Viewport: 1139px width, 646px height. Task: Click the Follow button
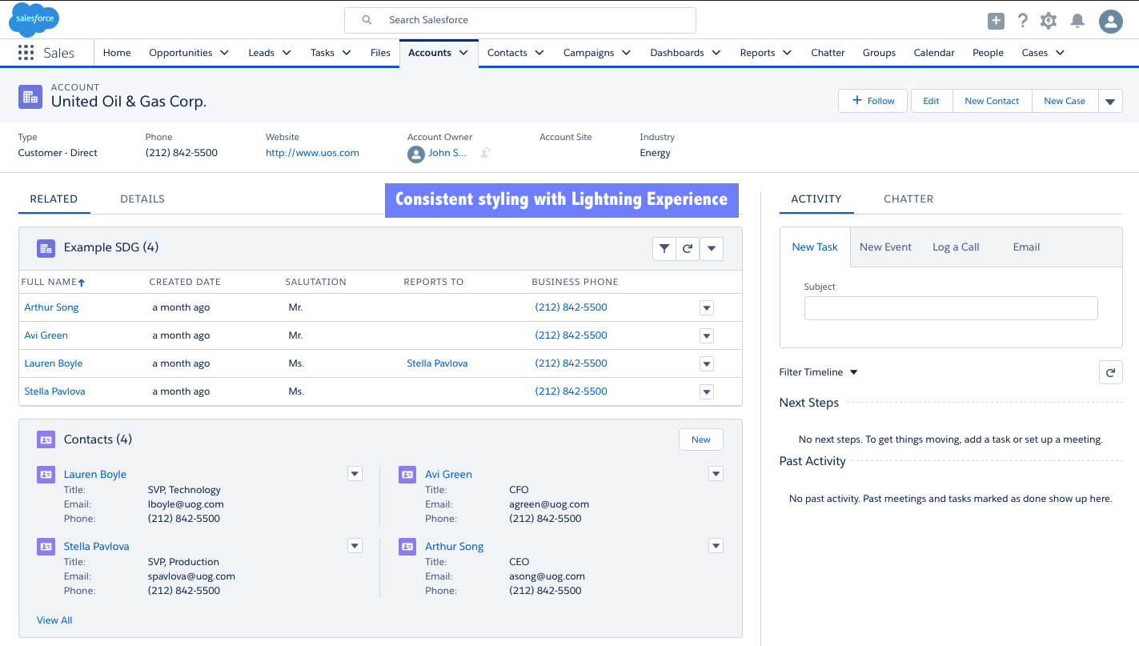point(872,101)
